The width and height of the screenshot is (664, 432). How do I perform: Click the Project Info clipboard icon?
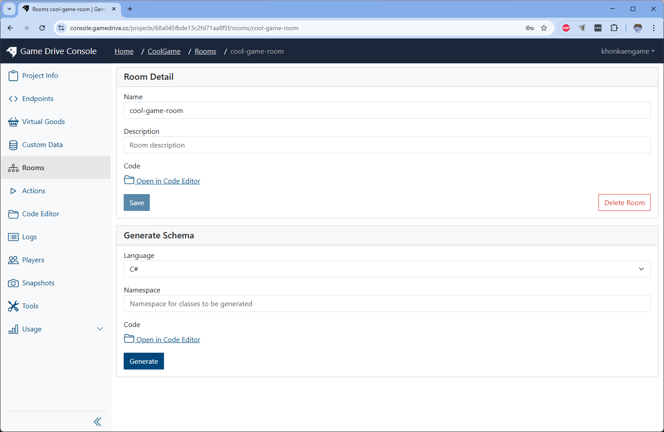pos(13,76)
